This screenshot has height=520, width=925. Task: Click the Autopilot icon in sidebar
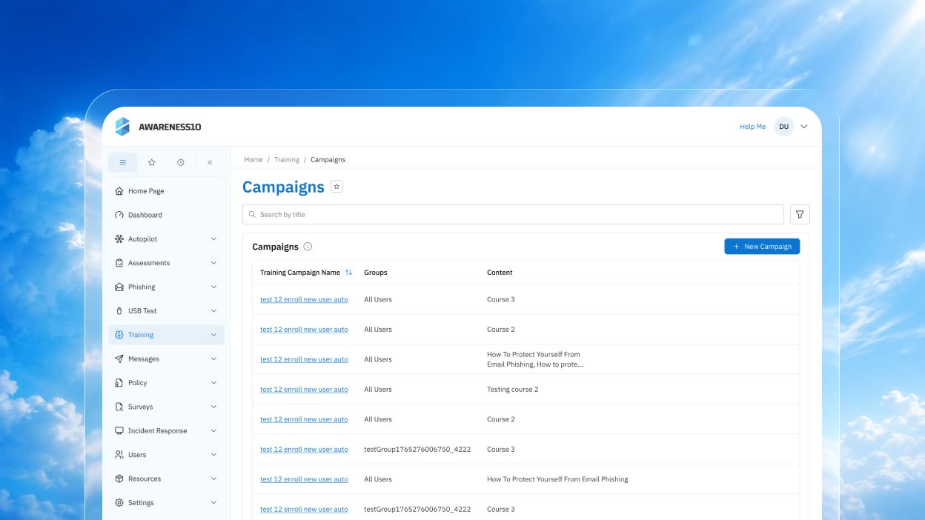point(119,239)
